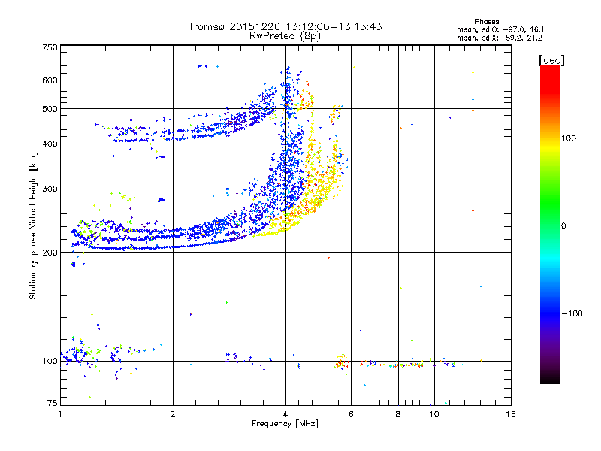Select the 'mean, sd,X: 89.2, 21.2' text
This screenshot has height=451, width=601.
coord(500,38)
